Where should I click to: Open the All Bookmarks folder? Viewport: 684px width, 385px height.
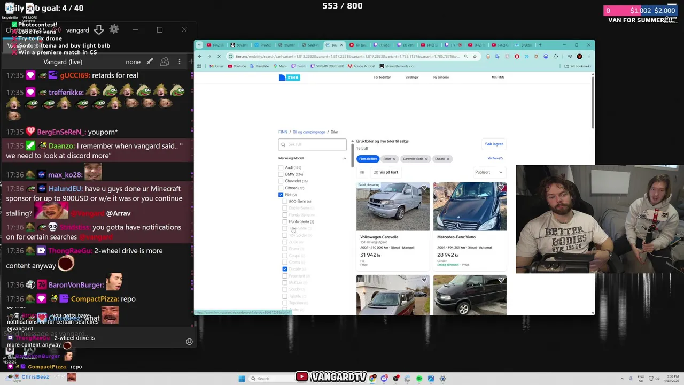point(578,66)
